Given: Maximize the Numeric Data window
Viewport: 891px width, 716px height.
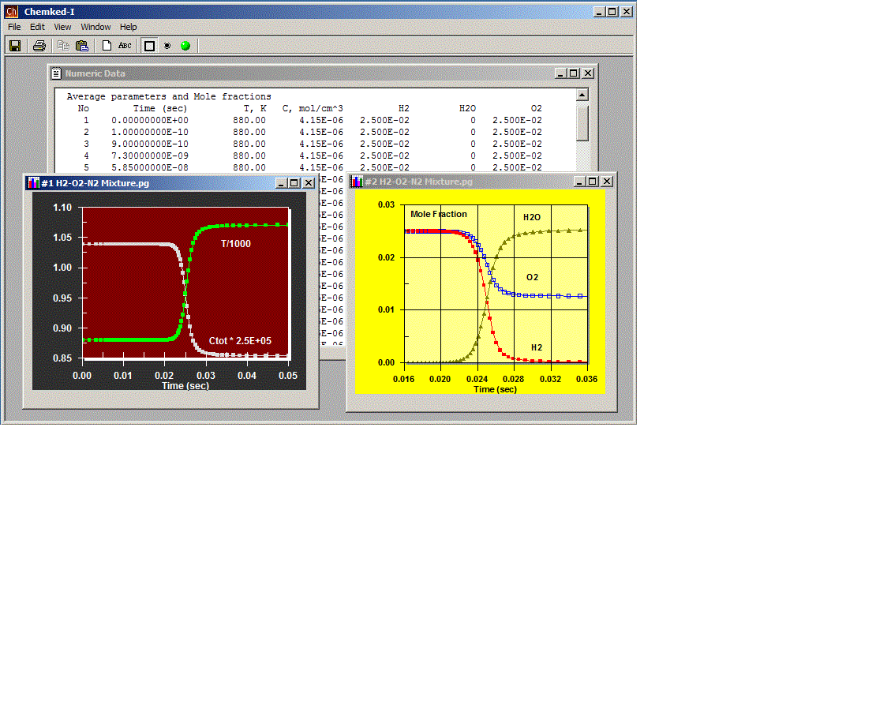Looking at the screenshot, I should [574, 73].
